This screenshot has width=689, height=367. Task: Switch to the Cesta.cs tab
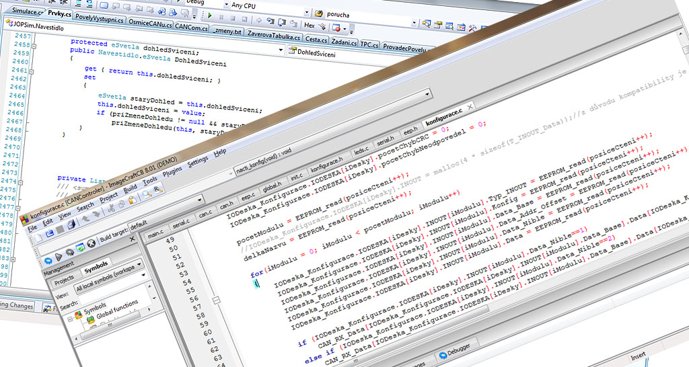pyautogui.click(x=316, y=39)
